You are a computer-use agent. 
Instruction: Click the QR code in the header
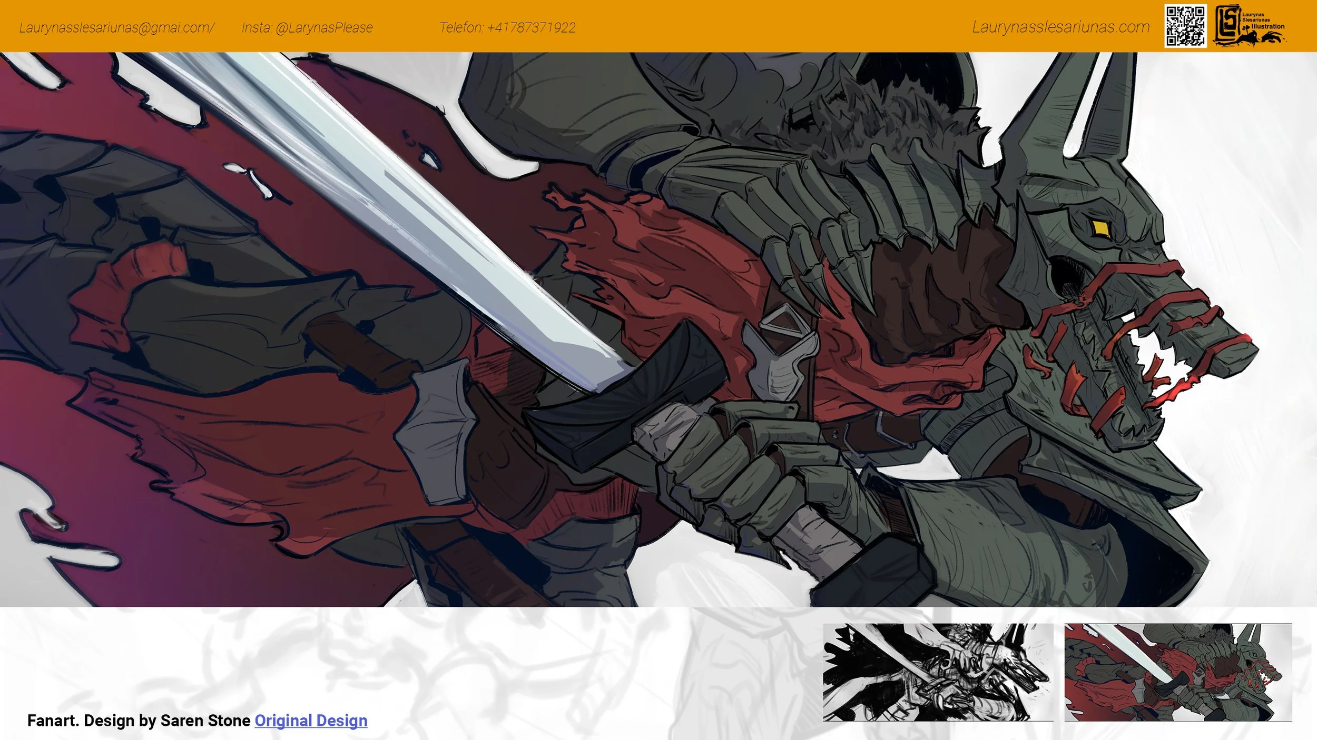point(1185,26)
